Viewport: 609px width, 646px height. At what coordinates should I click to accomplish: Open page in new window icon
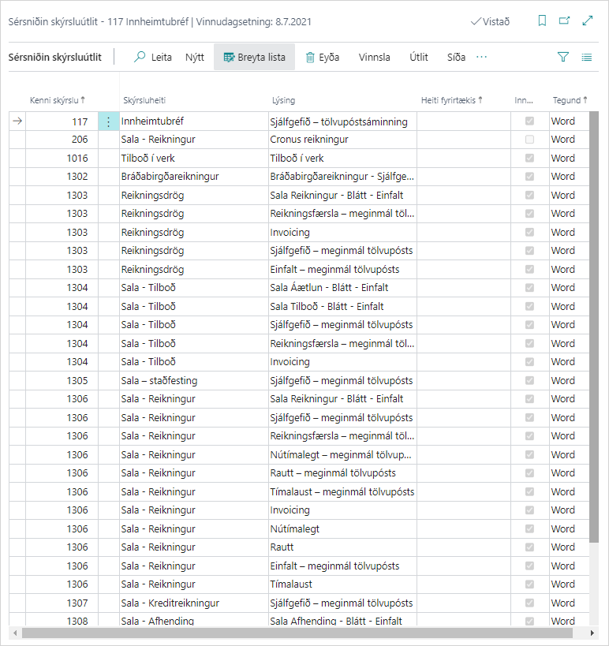[564, 21]
